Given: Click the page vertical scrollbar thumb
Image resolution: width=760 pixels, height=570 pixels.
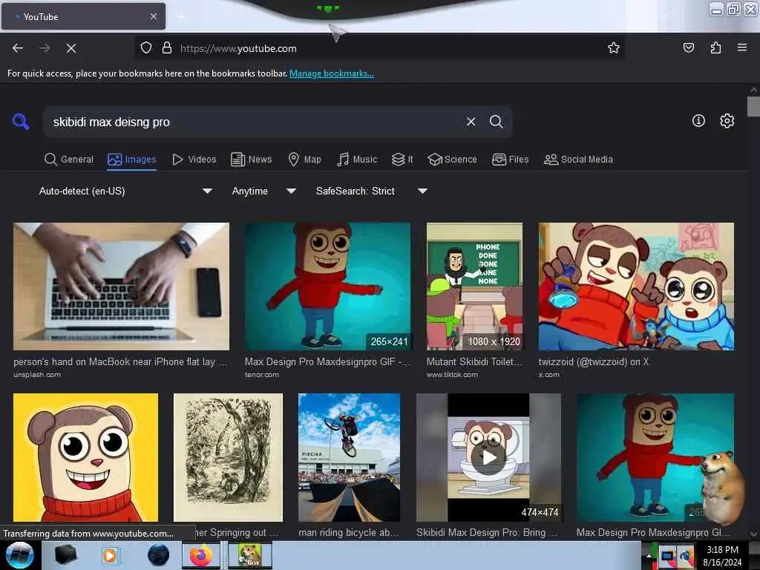Looking at the screenshot, I should [753, 106].
